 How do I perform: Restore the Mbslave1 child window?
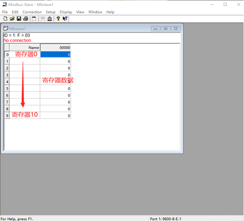coord(165,29)
